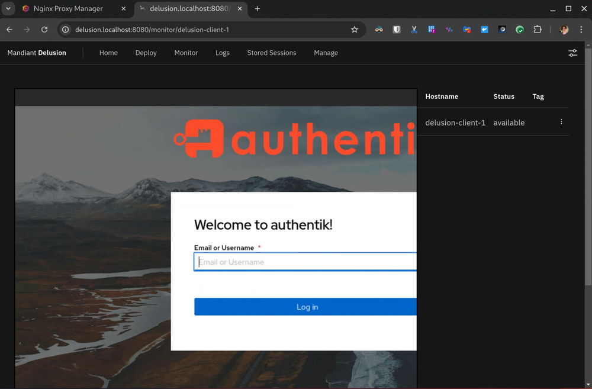The width and height of the screenshot is (592, 389).
Task: Open the blue checkmark extension icon
Action: [484, 30]
